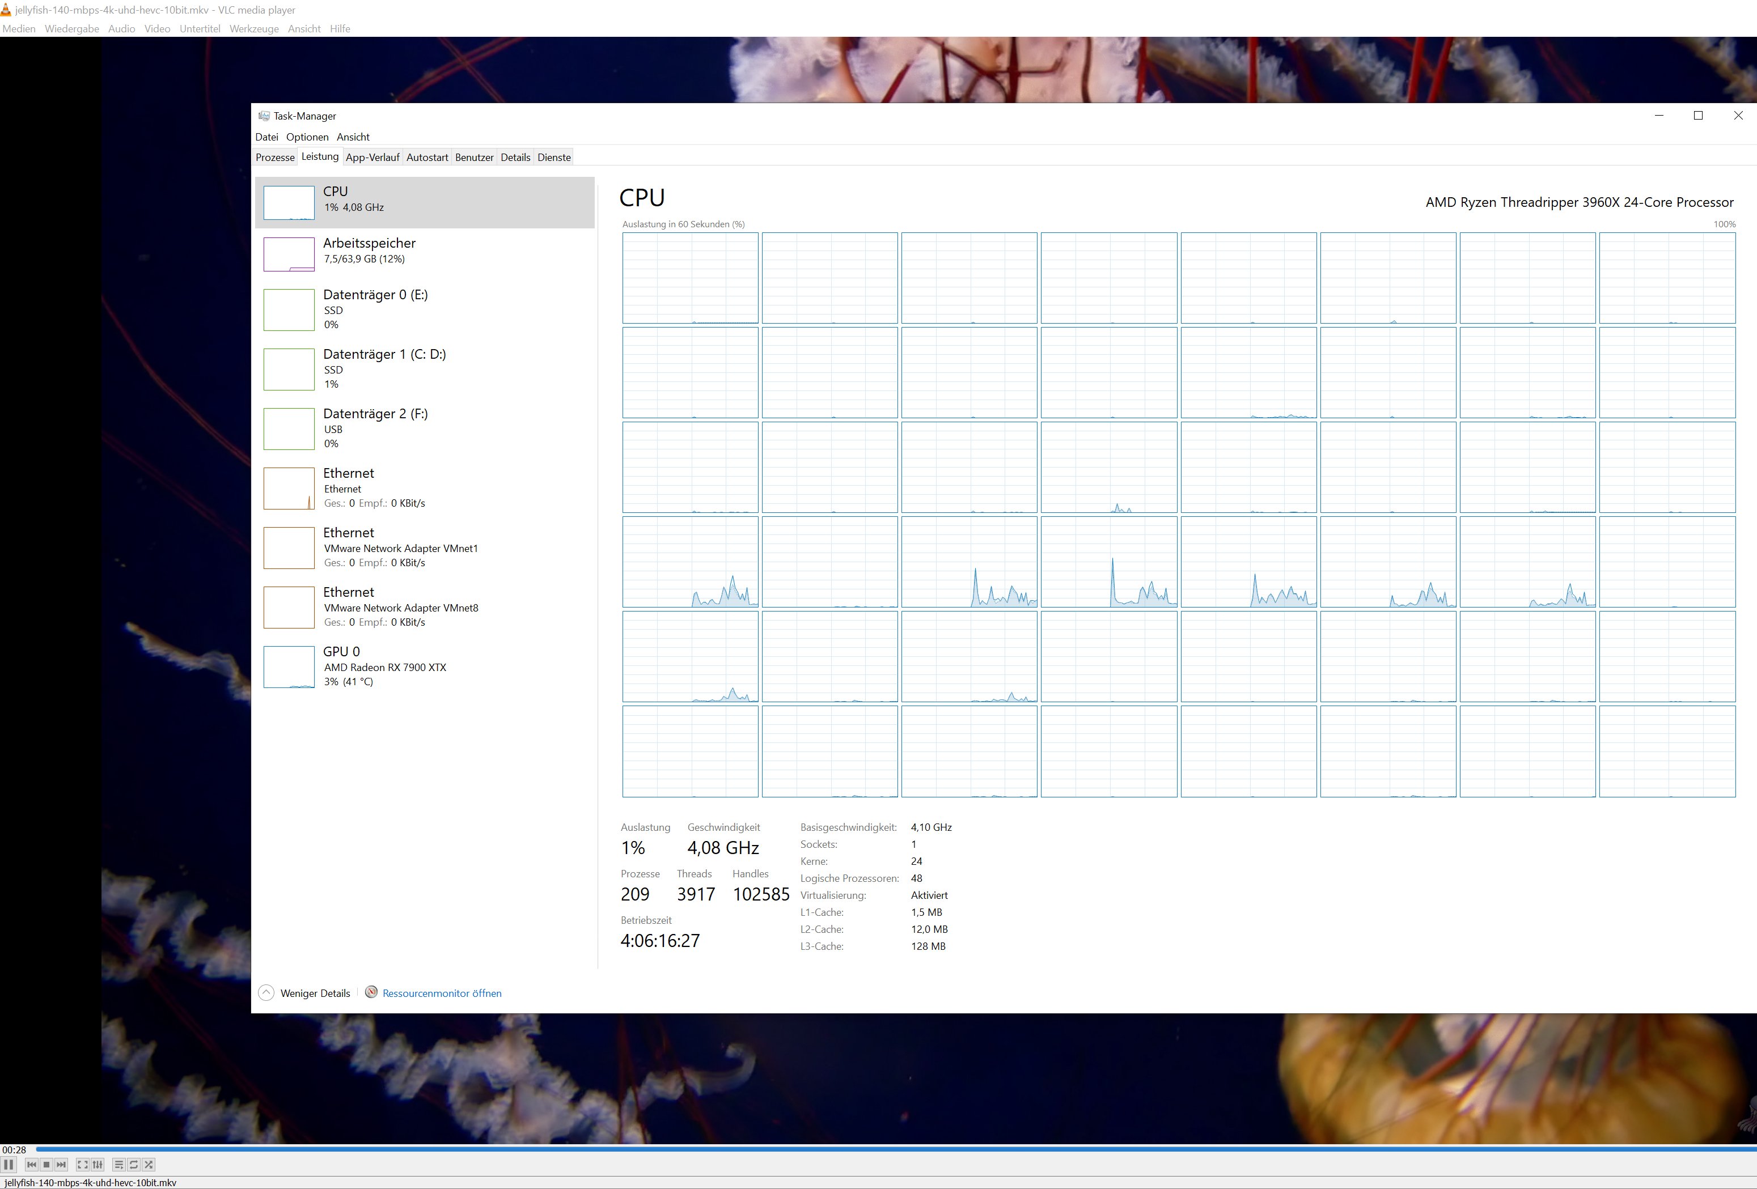The image size is (1757, 1189).
Task: Stop VLC playback
Action: pyautogui.click(x=46, y=1165)
